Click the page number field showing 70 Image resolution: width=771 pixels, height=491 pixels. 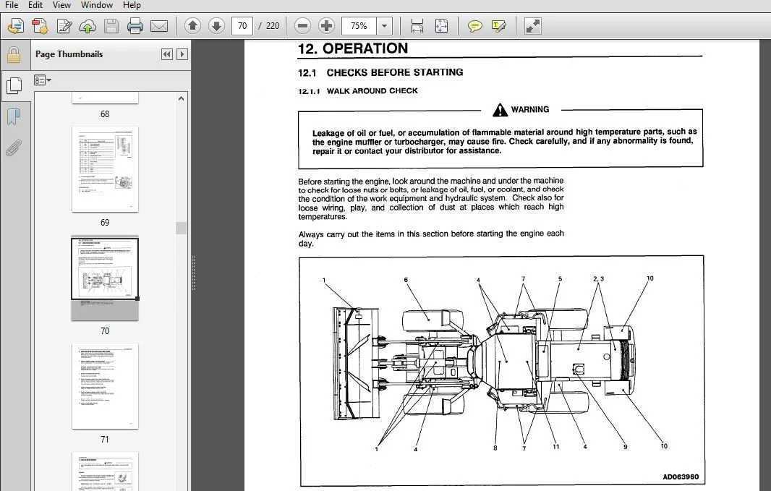(242, 25)
